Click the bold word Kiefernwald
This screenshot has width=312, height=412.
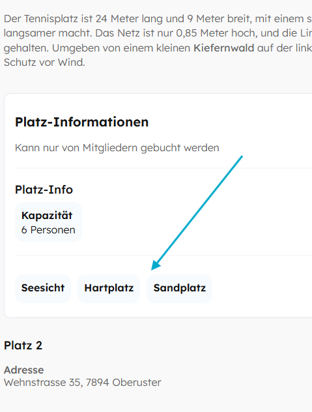click(224, 48)
